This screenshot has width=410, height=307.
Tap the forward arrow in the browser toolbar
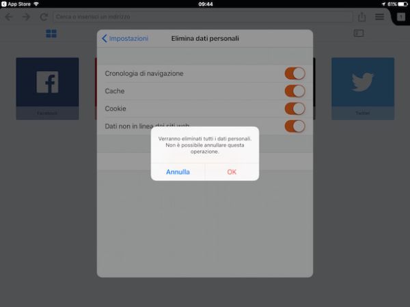(x=26, y=16)
